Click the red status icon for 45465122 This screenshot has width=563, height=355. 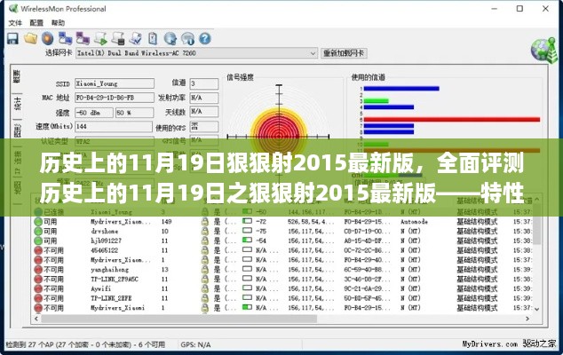[38, 250]
